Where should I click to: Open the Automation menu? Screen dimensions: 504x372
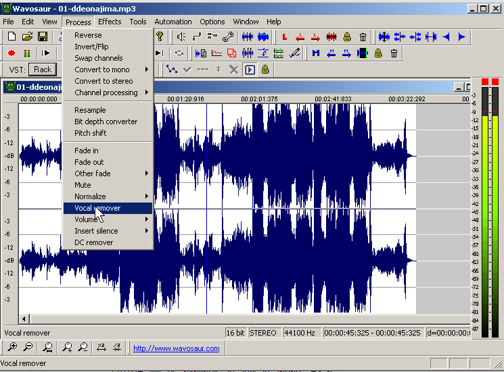click(173, 22)
